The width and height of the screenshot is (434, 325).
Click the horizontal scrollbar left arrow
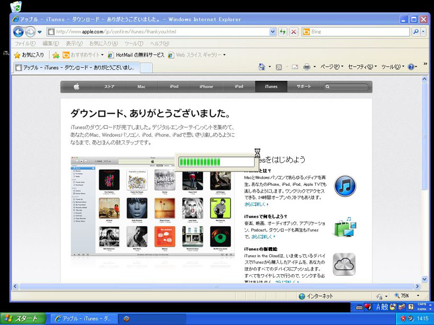click(x=15, y=286)
